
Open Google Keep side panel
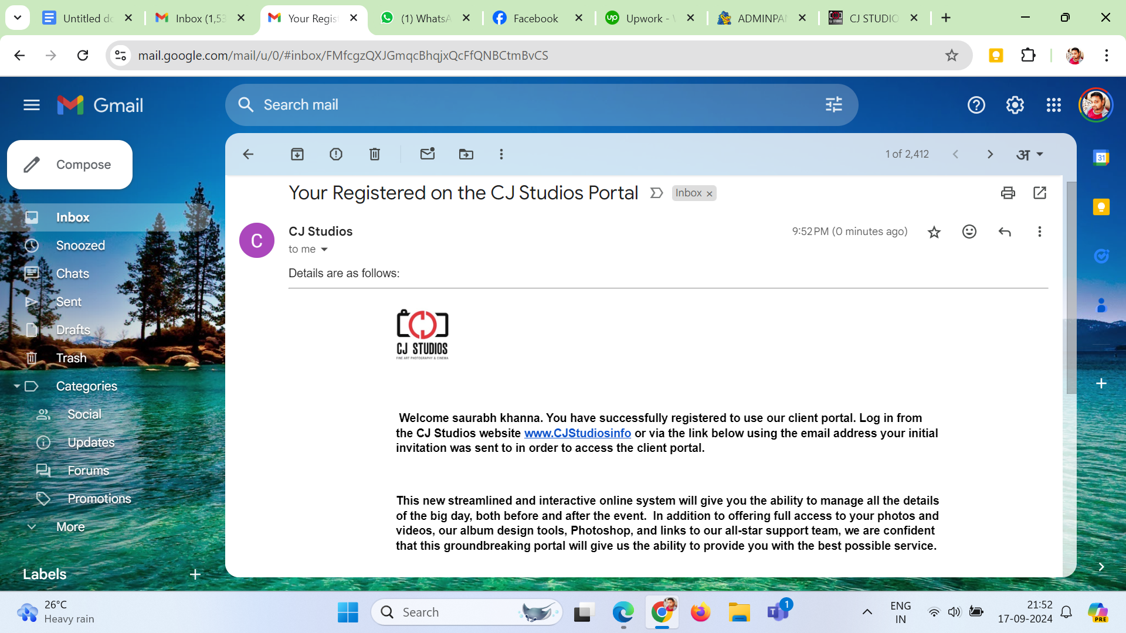[1101, 207]
